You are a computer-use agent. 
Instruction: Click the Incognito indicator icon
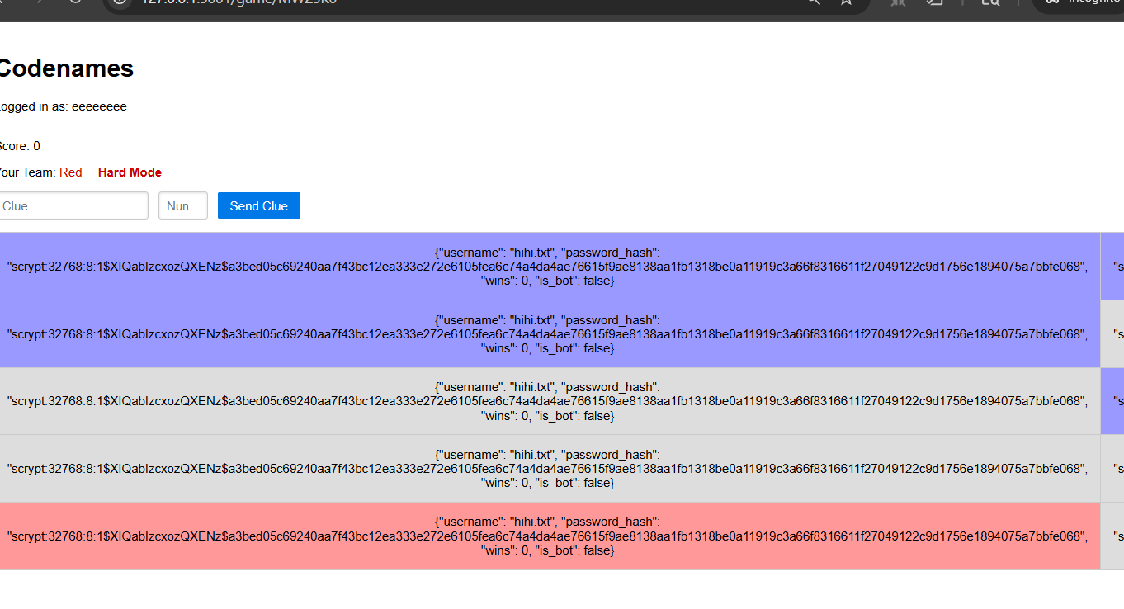(1053, 2)
